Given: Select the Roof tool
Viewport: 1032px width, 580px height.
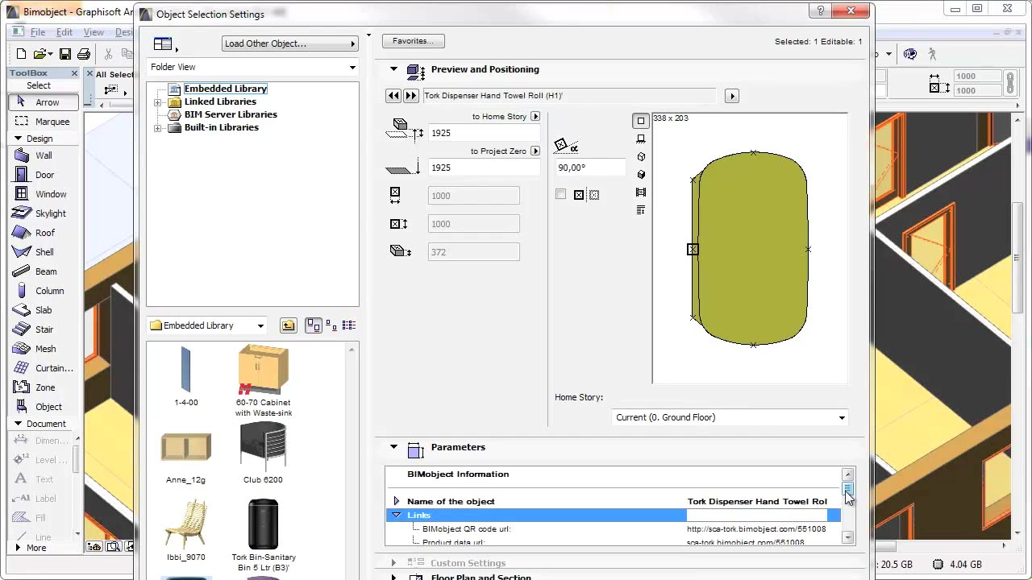Looking at the screenshot, I should 45,233.
